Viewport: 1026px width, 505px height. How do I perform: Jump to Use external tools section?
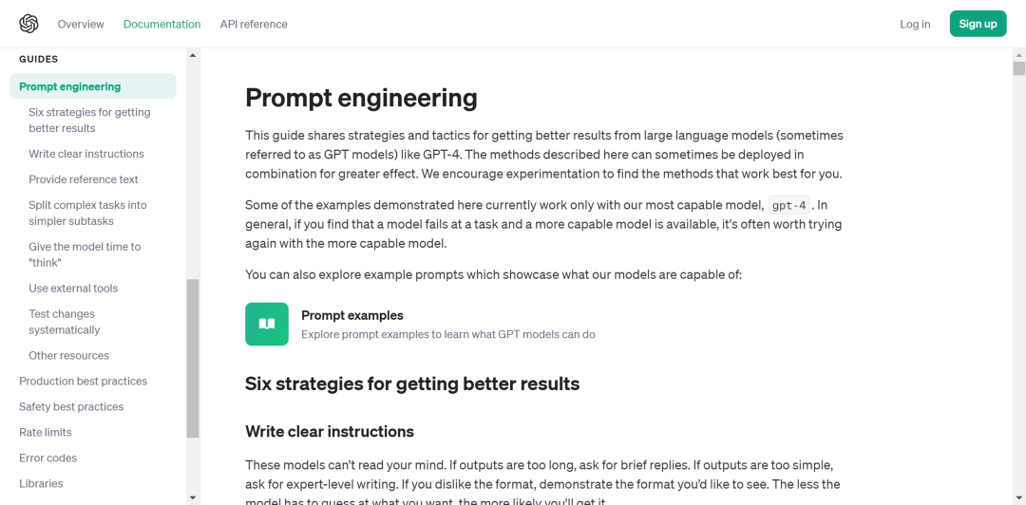[x=73, y=289]
